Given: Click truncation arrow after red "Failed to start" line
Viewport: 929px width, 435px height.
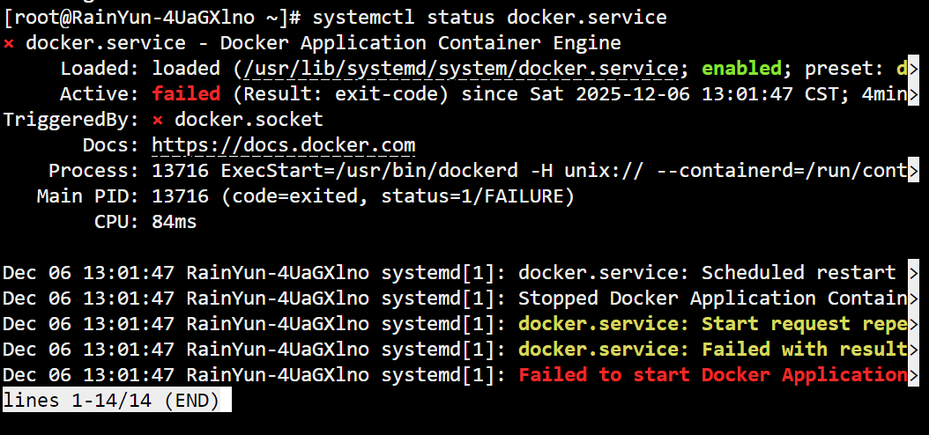Looking at the screenshot, I should click(913, 375).
